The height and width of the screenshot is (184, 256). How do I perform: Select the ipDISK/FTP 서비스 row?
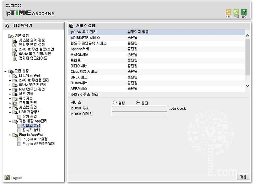[156, 38]
